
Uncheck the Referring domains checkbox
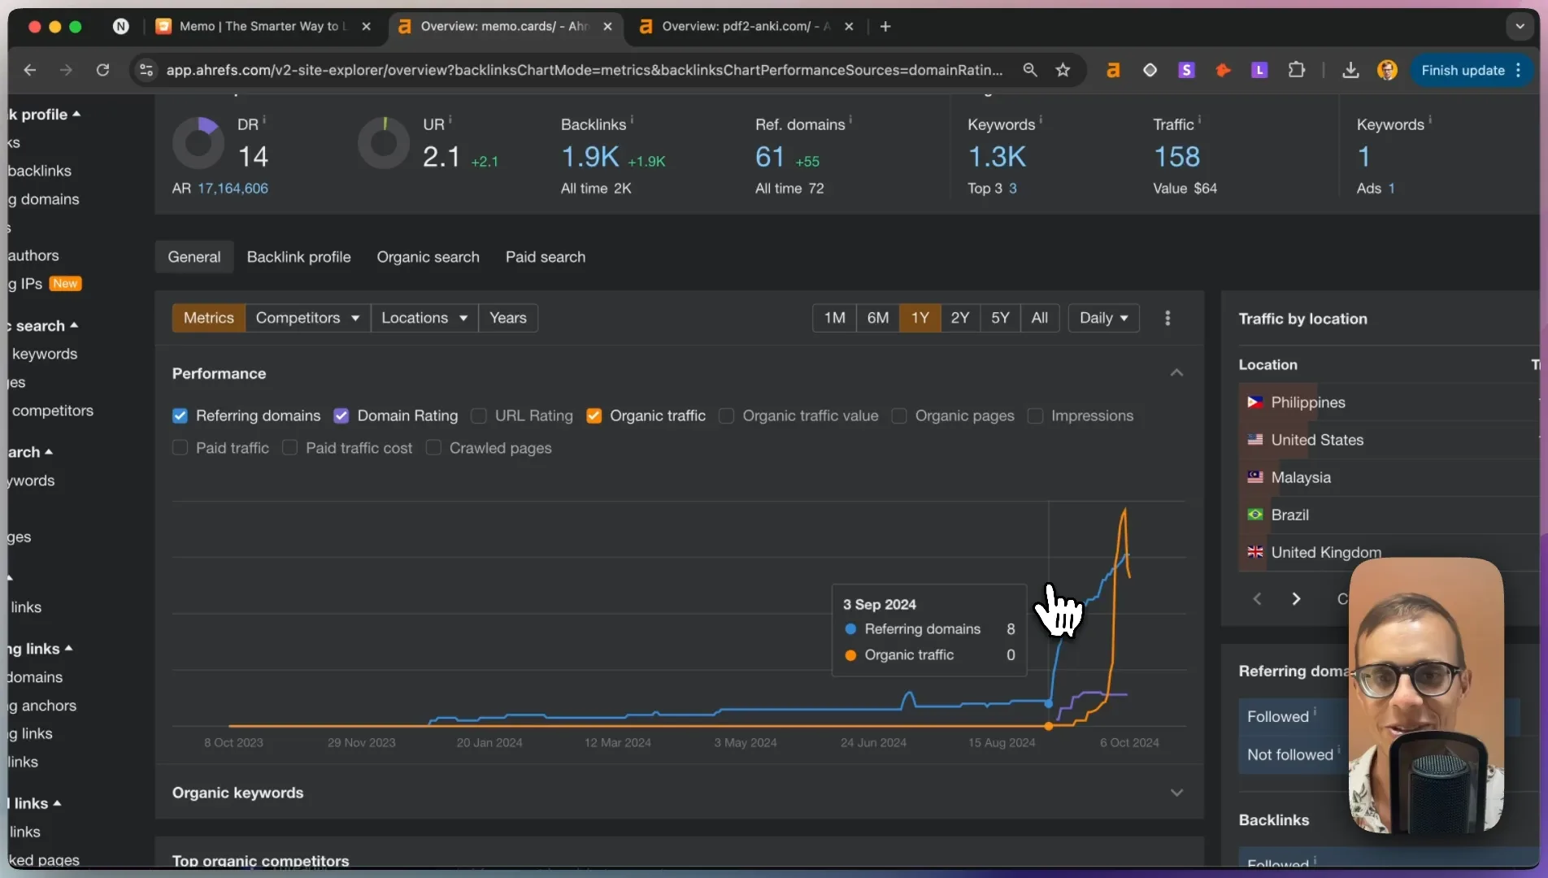click(180, 415)
